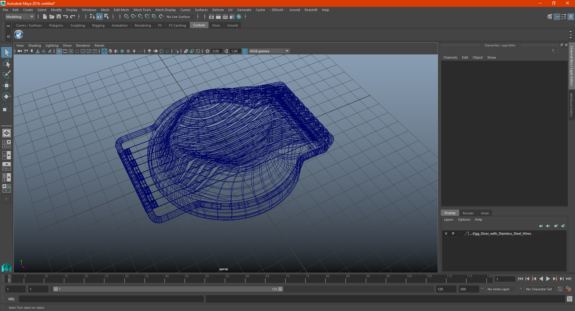Step to next key

pyautogui.click(x=555, y=279)
